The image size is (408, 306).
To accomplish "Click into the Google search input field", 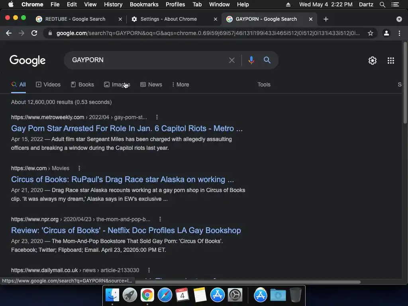I will pos(146,60).
